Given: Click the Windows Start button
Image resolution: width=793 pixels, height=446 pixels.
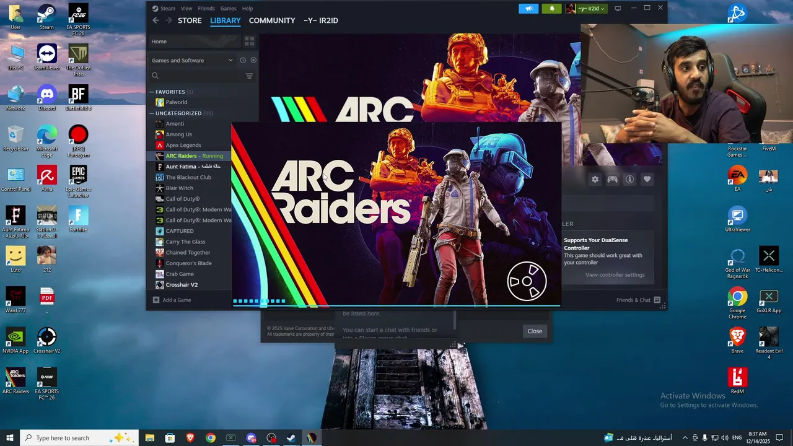Looking at the screenshot, I should 10,438.
